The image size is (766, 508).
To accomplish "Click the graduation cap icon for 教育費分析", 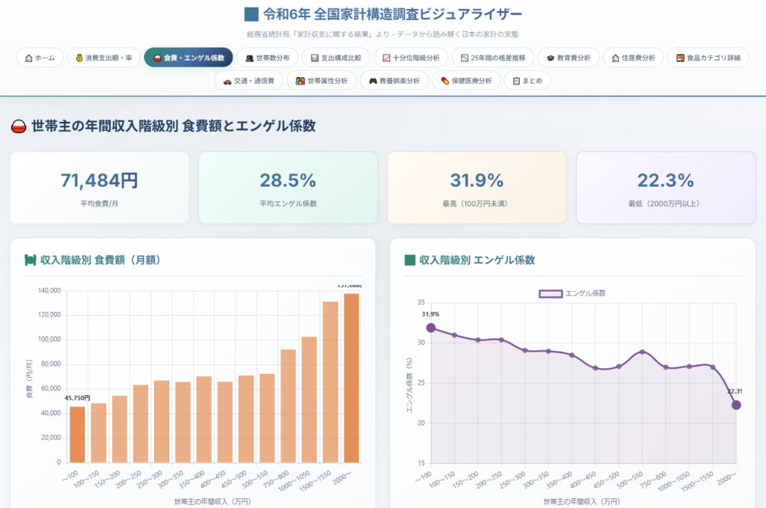I will (x=551, y=58).
